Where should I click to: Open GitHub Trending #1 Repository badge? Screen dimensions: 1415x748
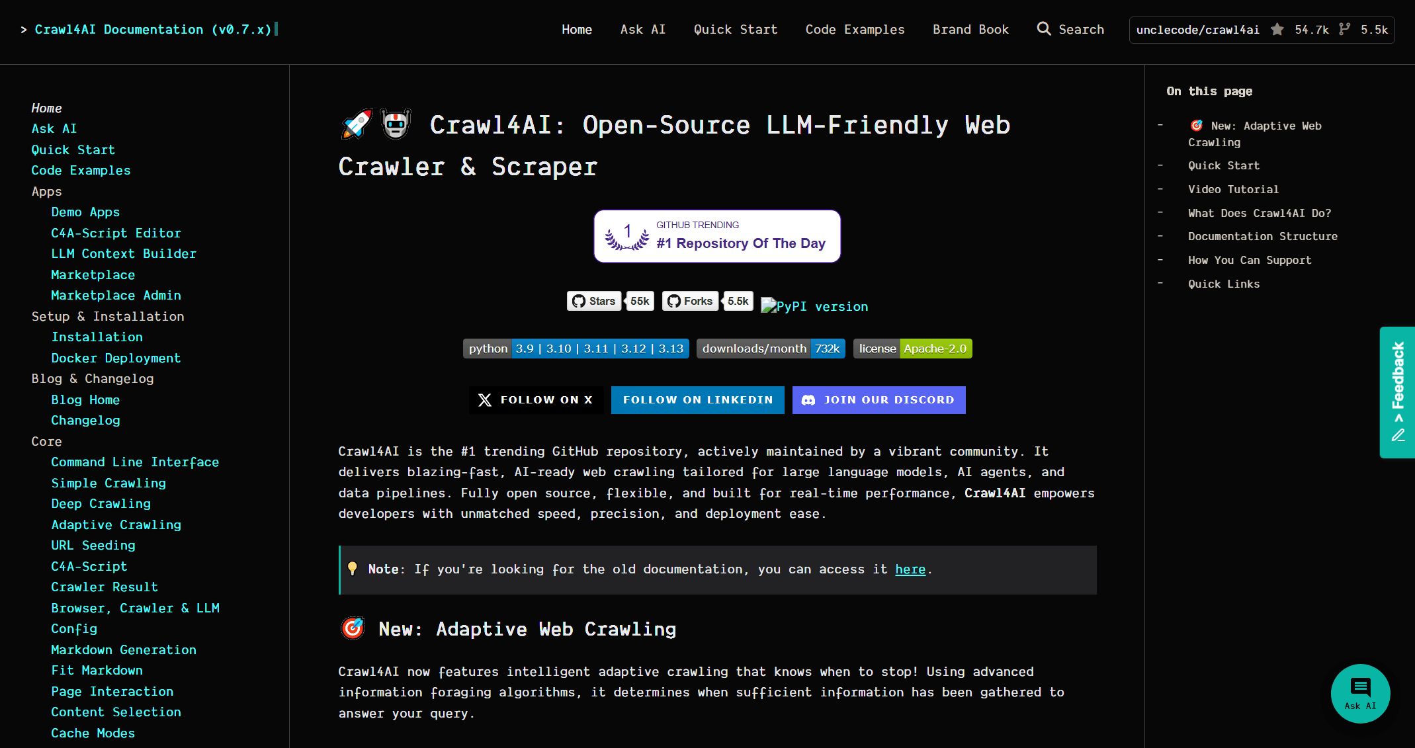717,236
